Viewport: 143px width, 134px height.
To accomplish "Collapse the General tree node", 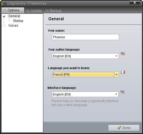I will 4,16.
